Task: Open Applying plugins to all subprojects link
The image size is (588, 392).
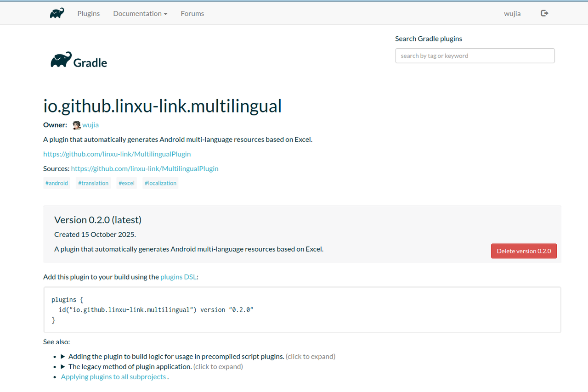Action: (x=113, y=377)
